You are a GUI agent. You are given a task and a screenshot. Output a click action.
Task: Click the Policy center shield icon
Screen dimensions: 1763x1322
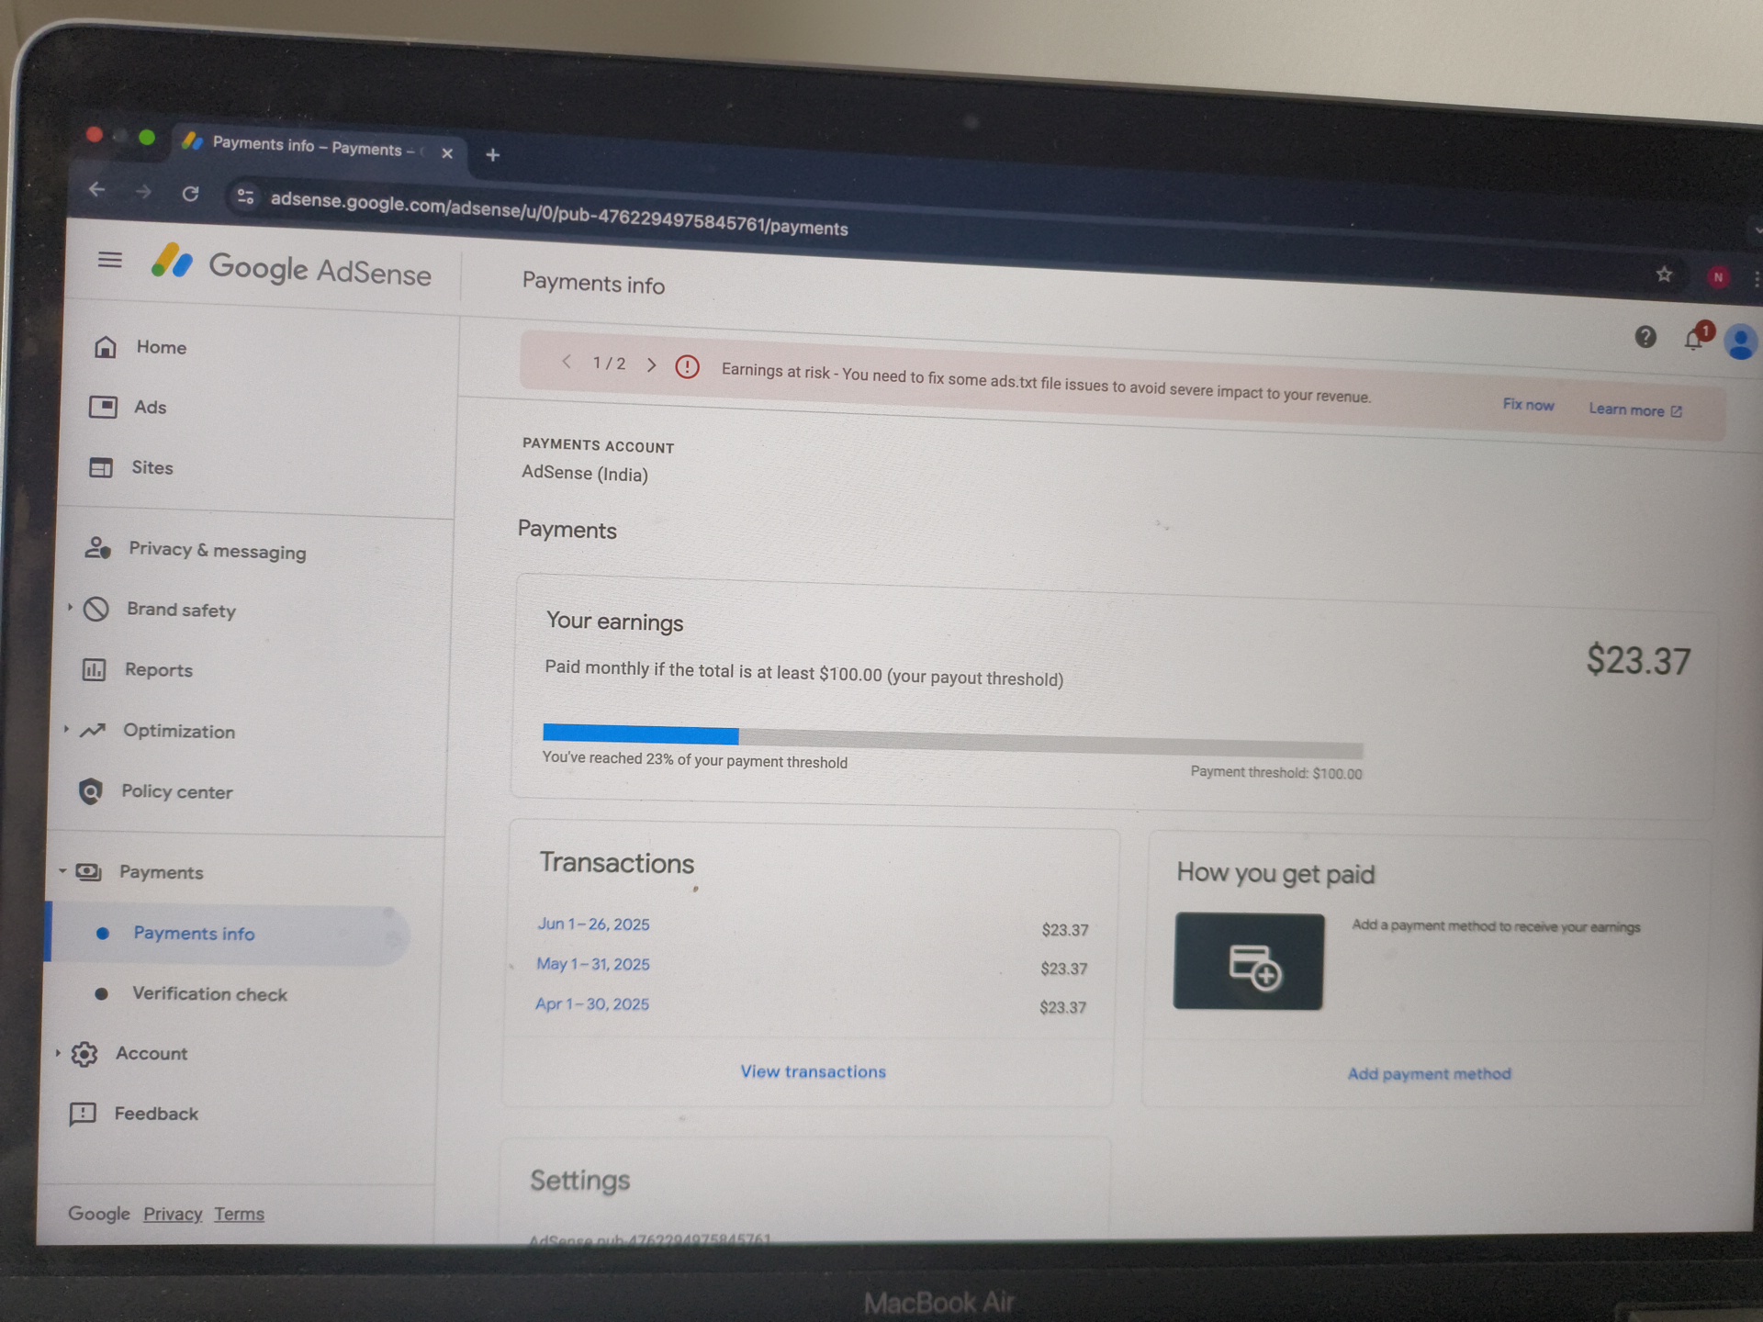pos(90,790)
